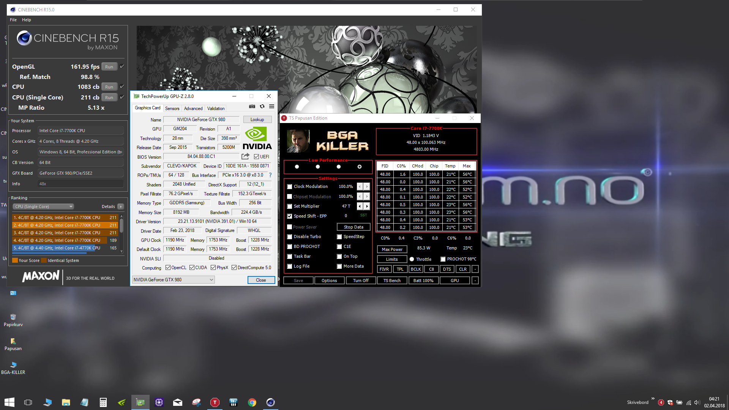The width and height of the screenshot is (729, 410).
Task: Click the Bus Interface question mark icon
Action: (x=270, y=175)
